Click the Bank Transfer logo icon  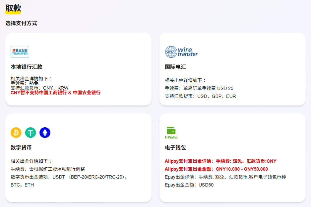click(x=20, y=52)
